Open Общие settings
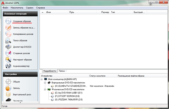Screen dimensions: 169x109 point(16,82)
